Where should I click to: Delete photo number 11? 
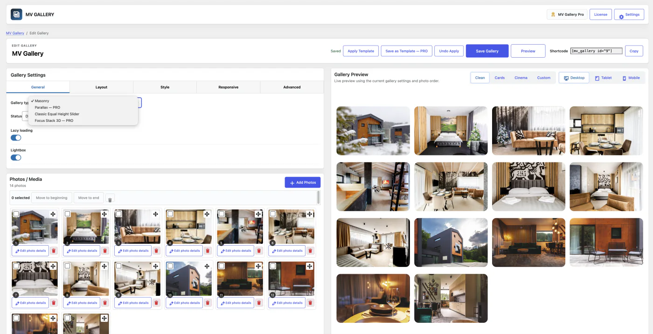coord(259,303)
